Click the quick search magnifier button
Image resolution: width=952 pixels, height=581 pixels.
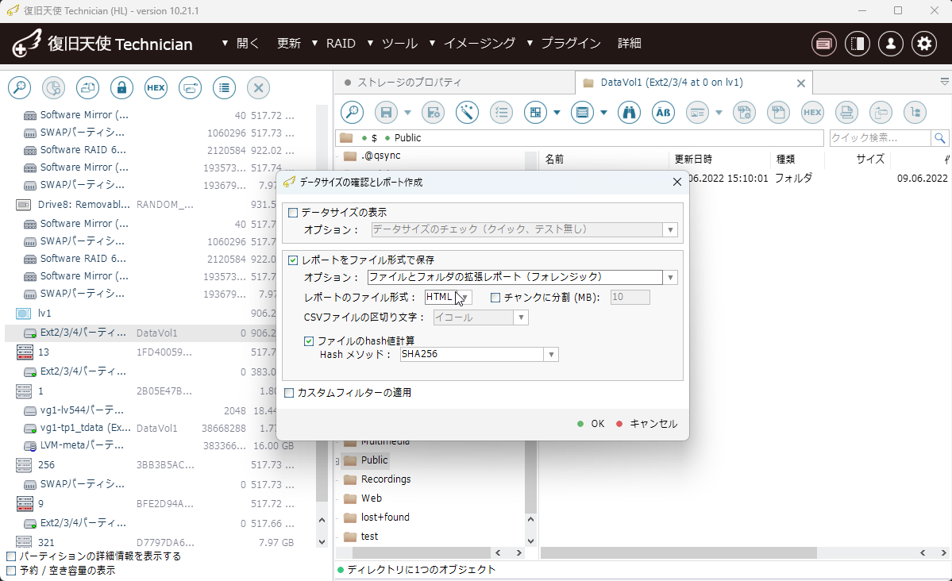[939, 138]
